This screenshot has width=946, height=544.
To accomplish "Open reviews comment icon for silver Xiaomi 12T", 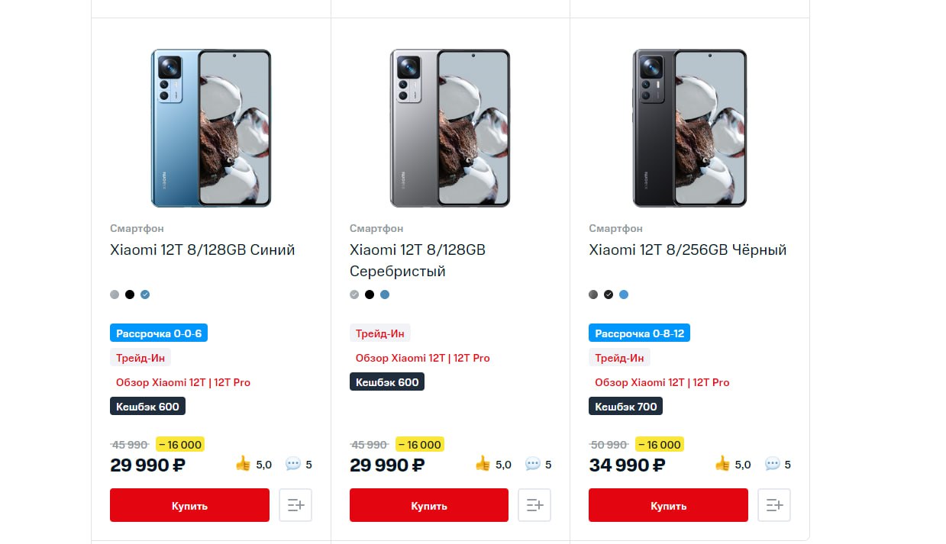I will click(533, 464).
